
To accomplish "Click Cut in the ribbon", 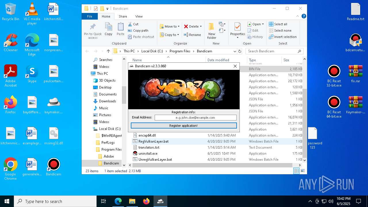I will 133,24.
